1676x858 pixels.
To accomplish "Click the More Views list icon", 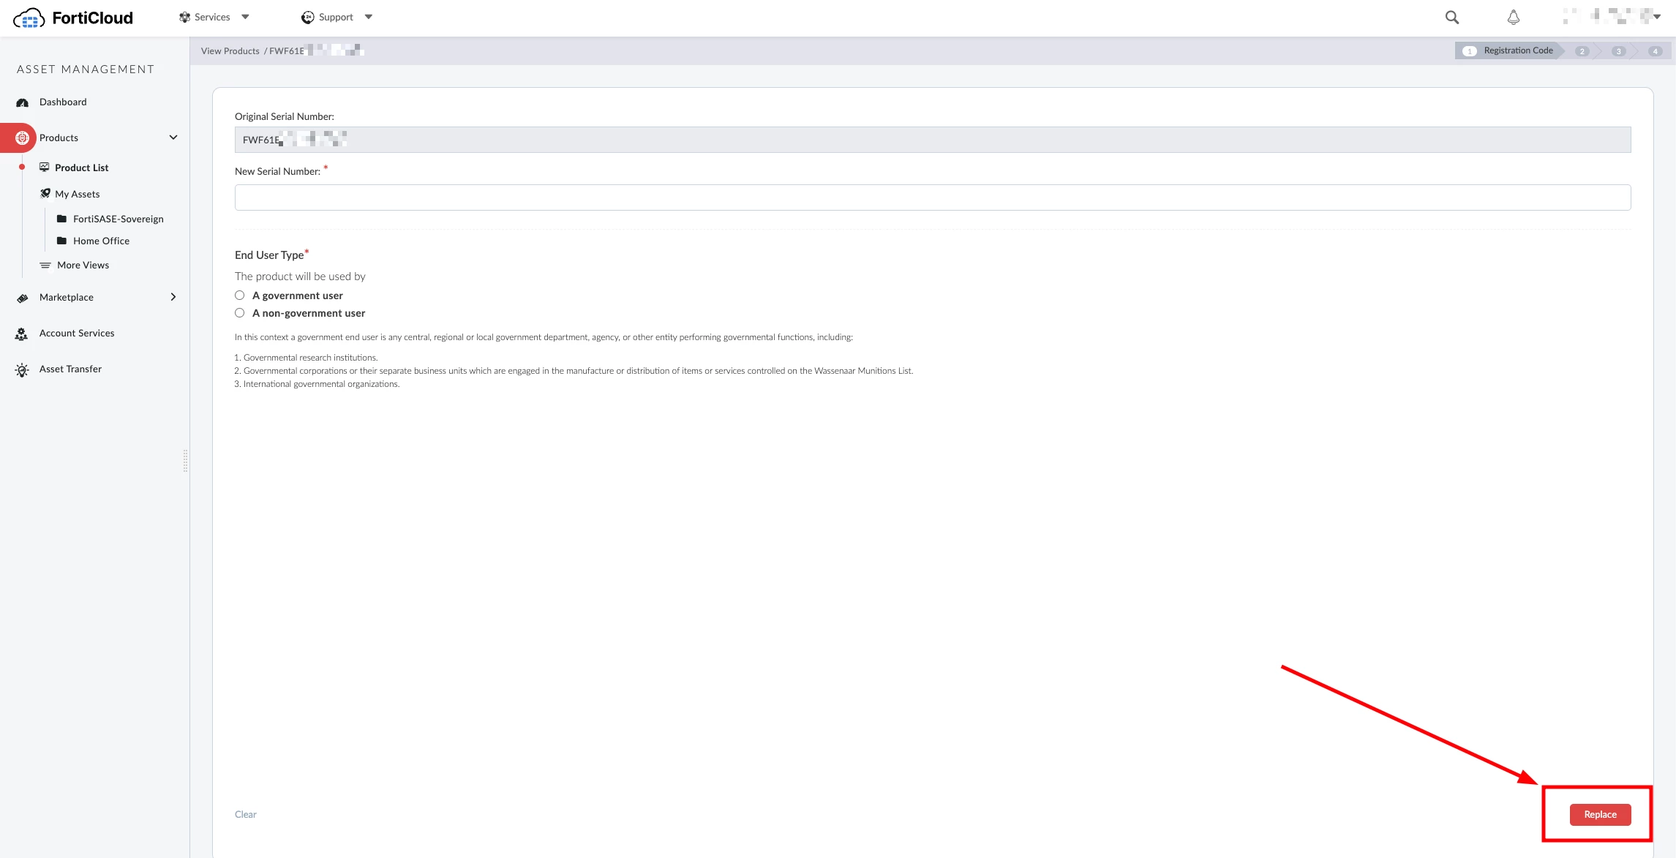I will coord(45,265).
